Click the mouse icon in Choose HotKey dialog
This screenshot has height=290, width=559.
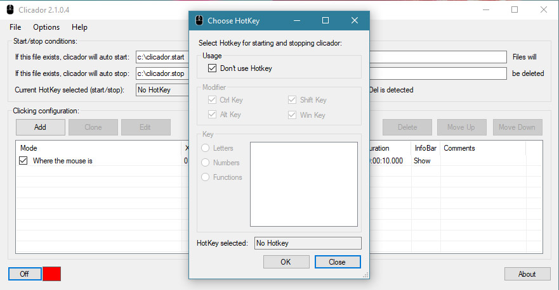pyautogui.click(x=199, y=20)
